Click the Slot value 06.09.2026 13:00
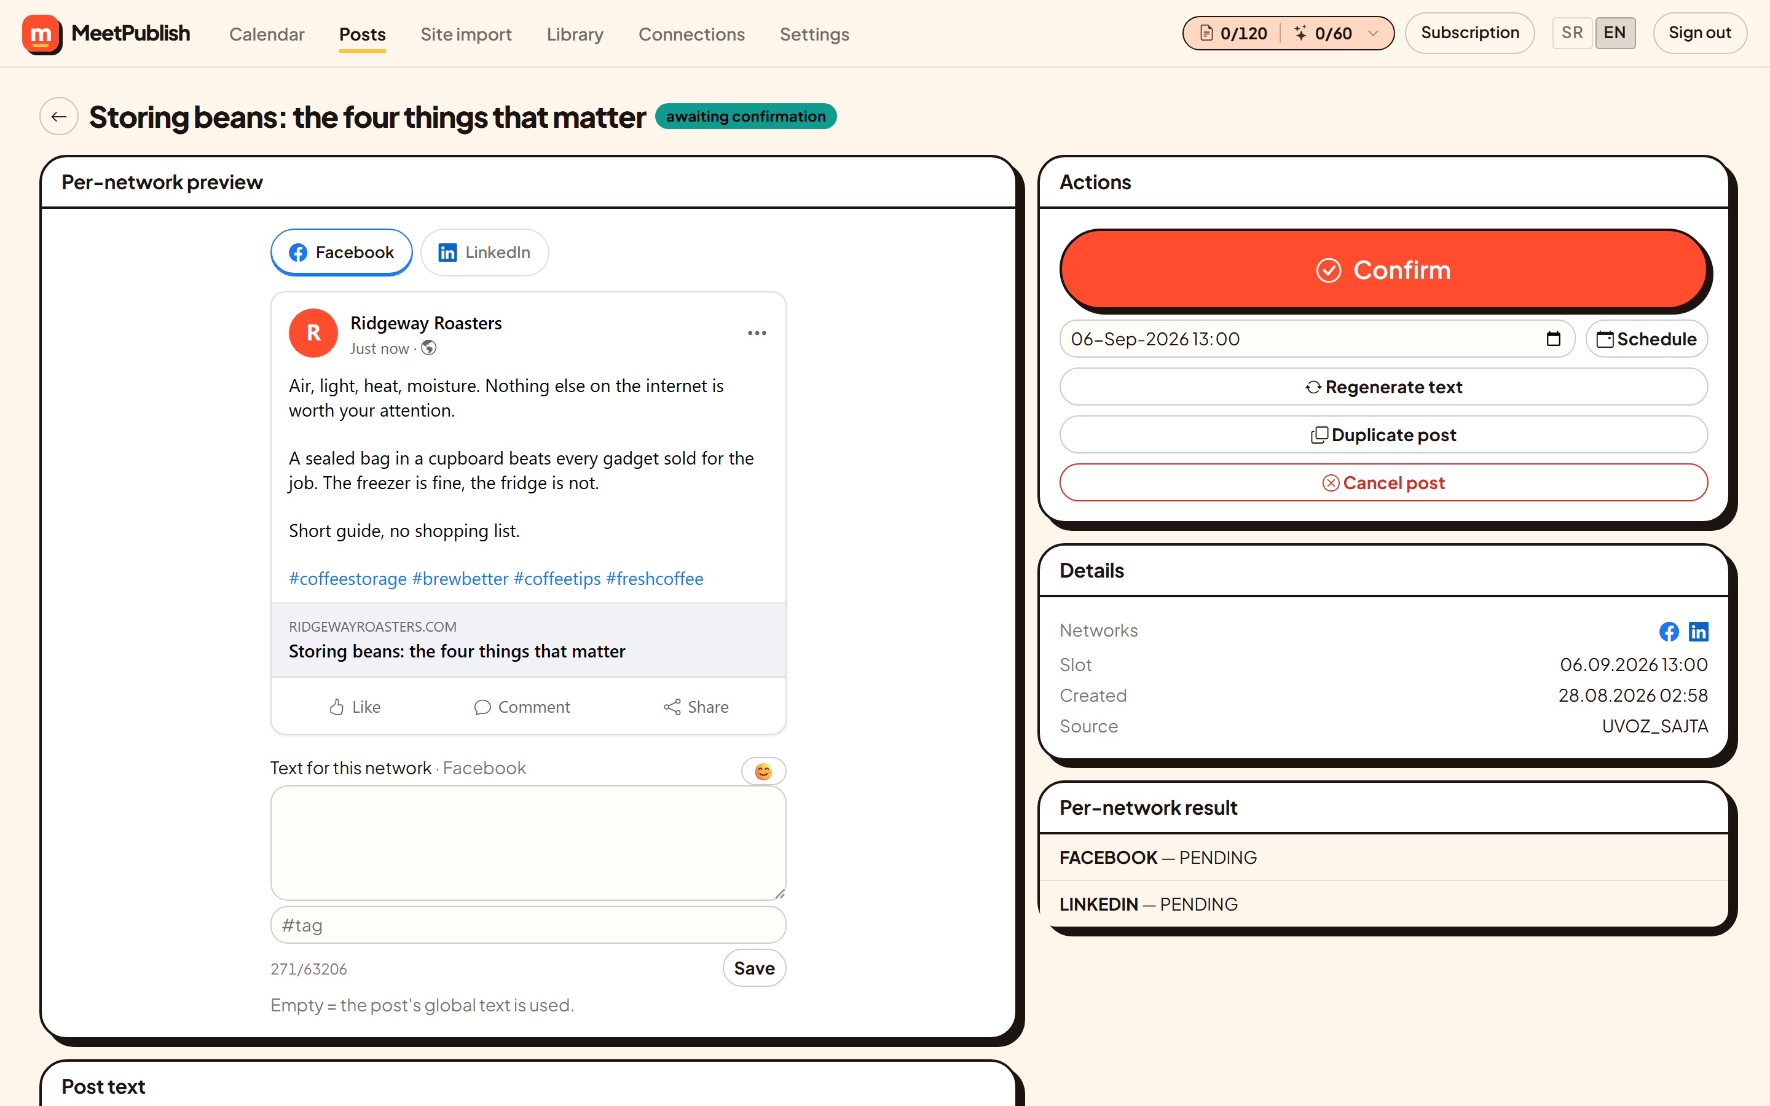 [x=1633, y=664]
